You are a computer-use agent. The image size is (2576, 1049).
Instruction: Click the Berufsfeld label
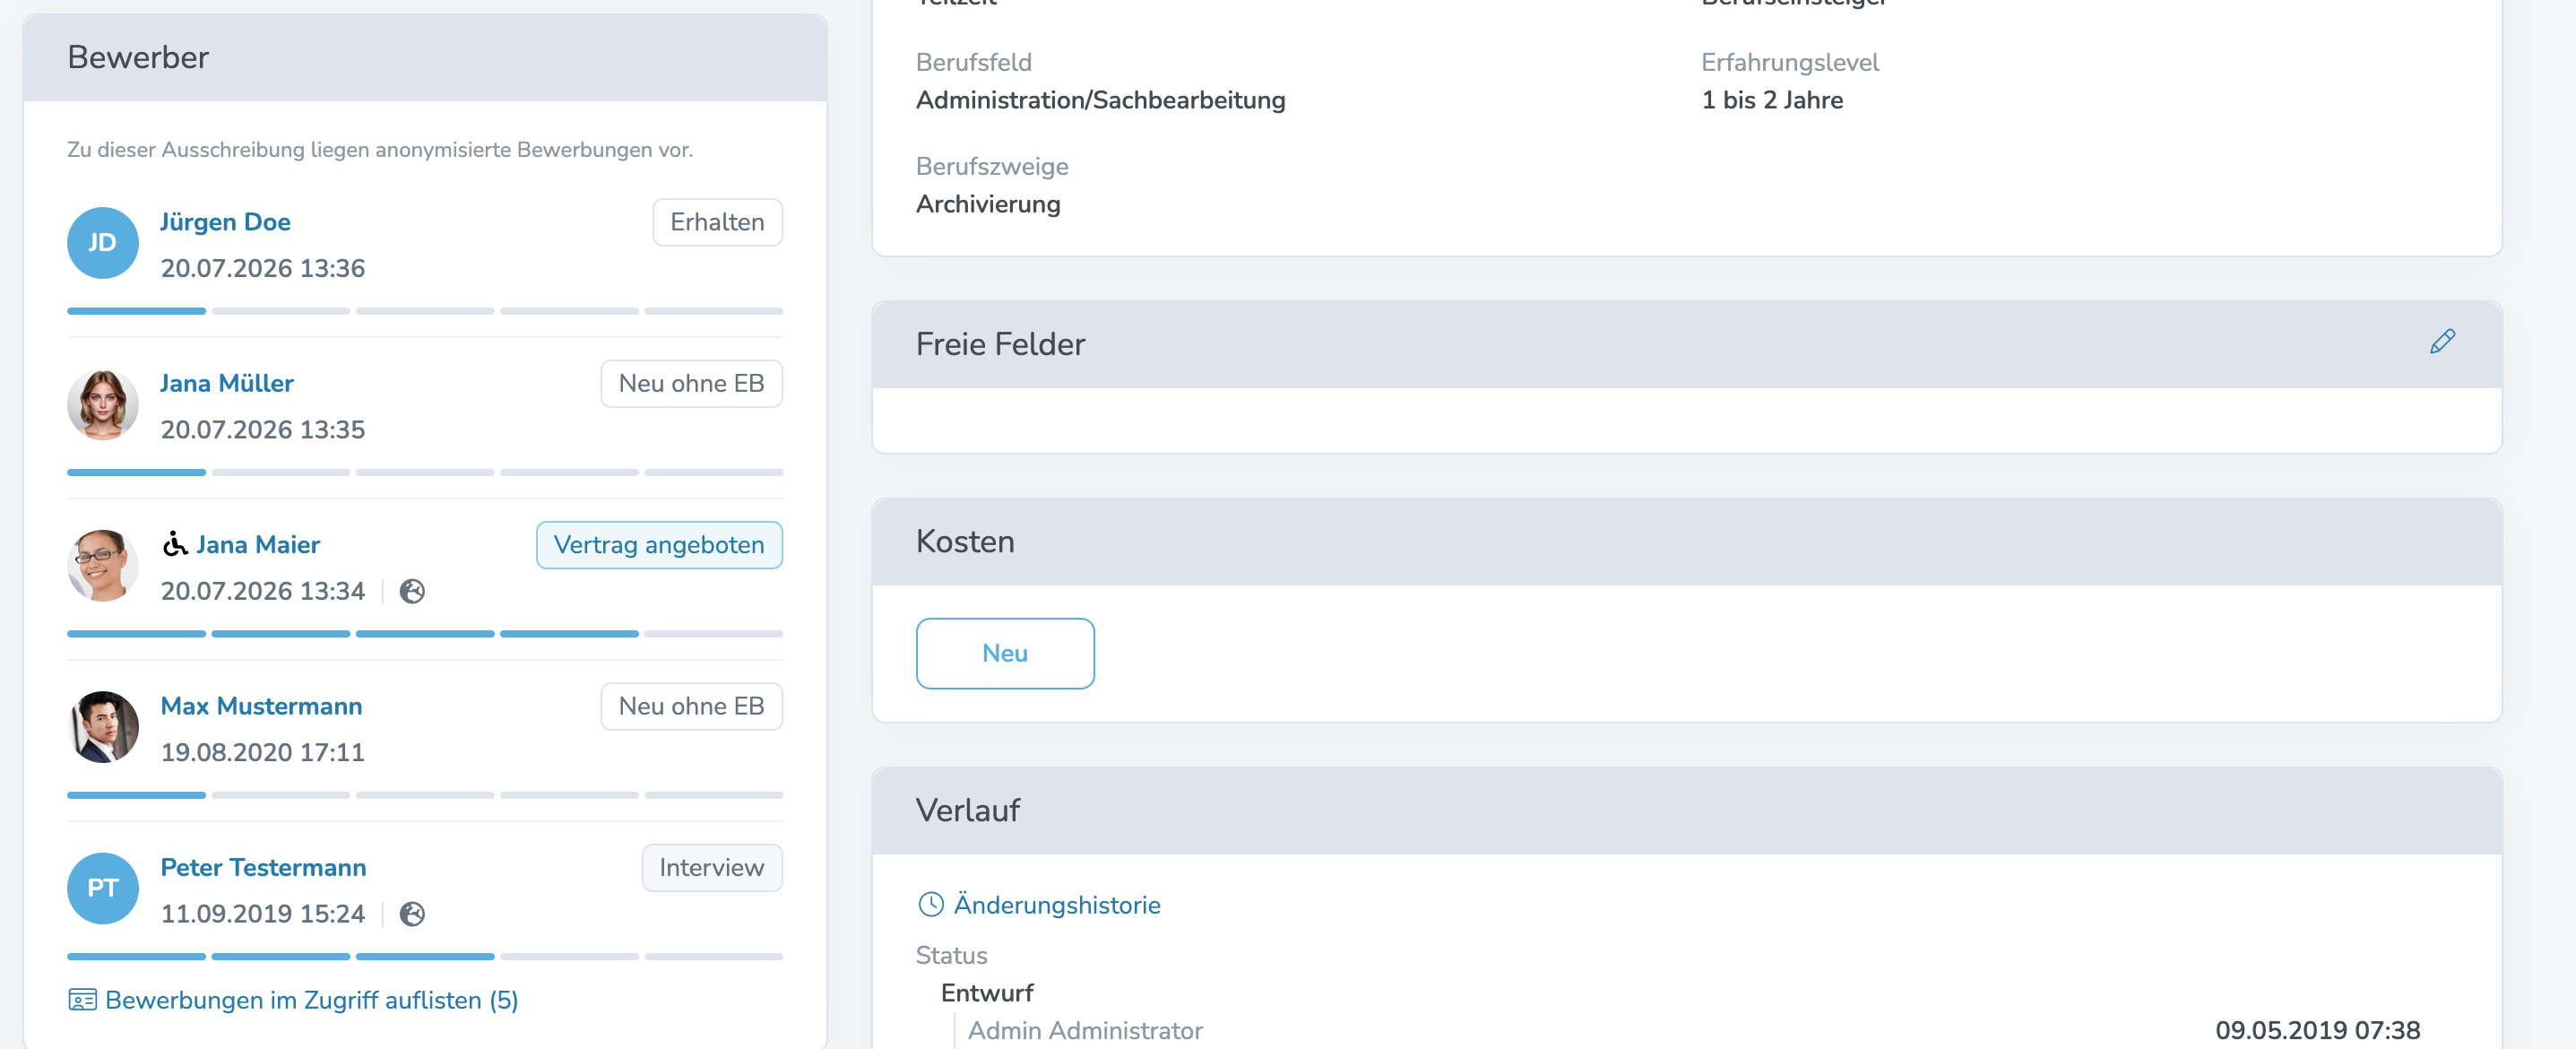[x=973, y=62]
